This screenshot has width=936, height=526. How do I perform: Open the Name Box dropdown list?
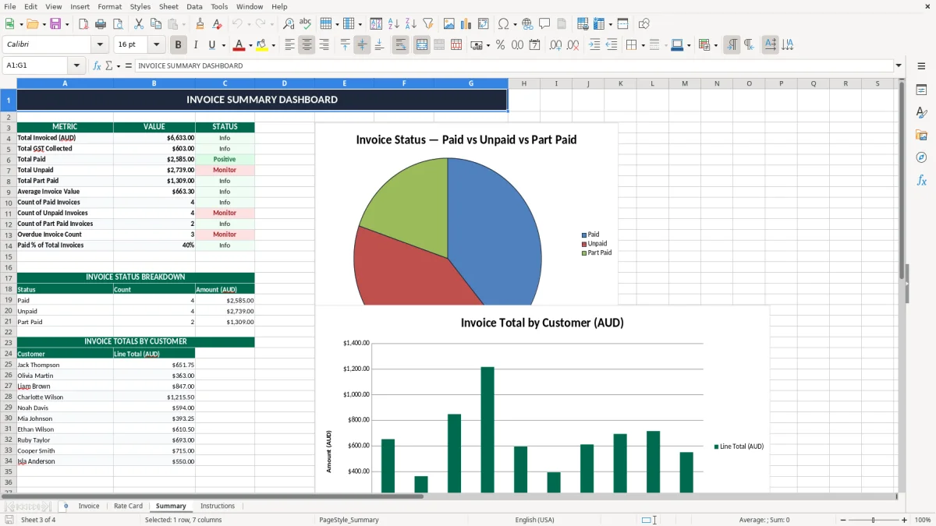[77, 65]
